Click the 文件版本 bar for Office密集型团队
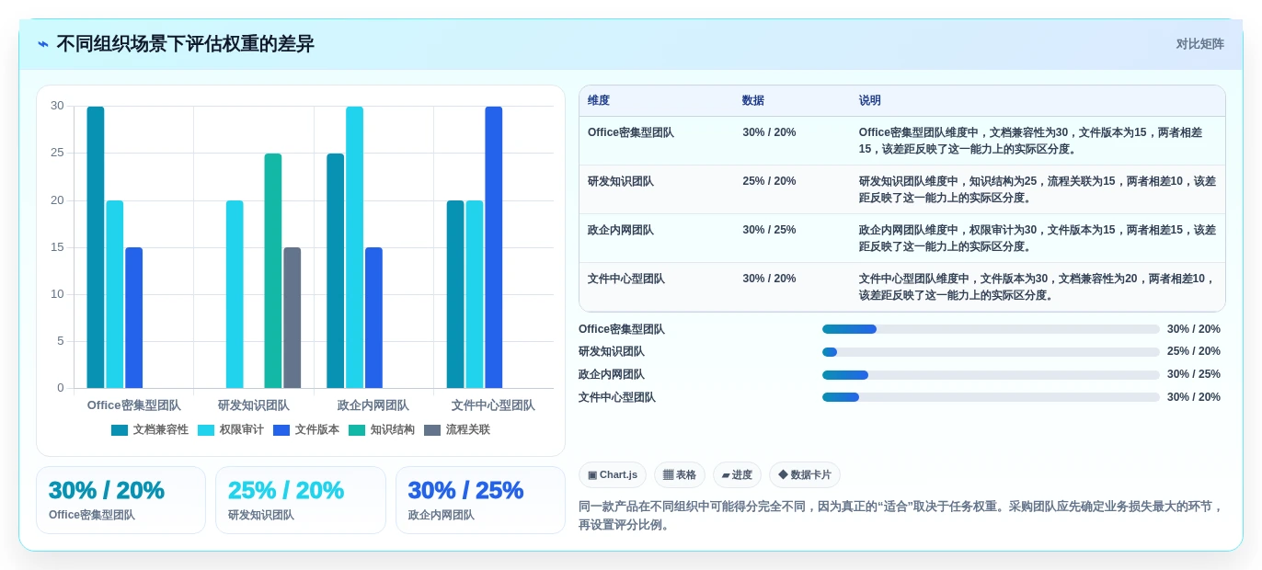 click(x=134, y=317)
